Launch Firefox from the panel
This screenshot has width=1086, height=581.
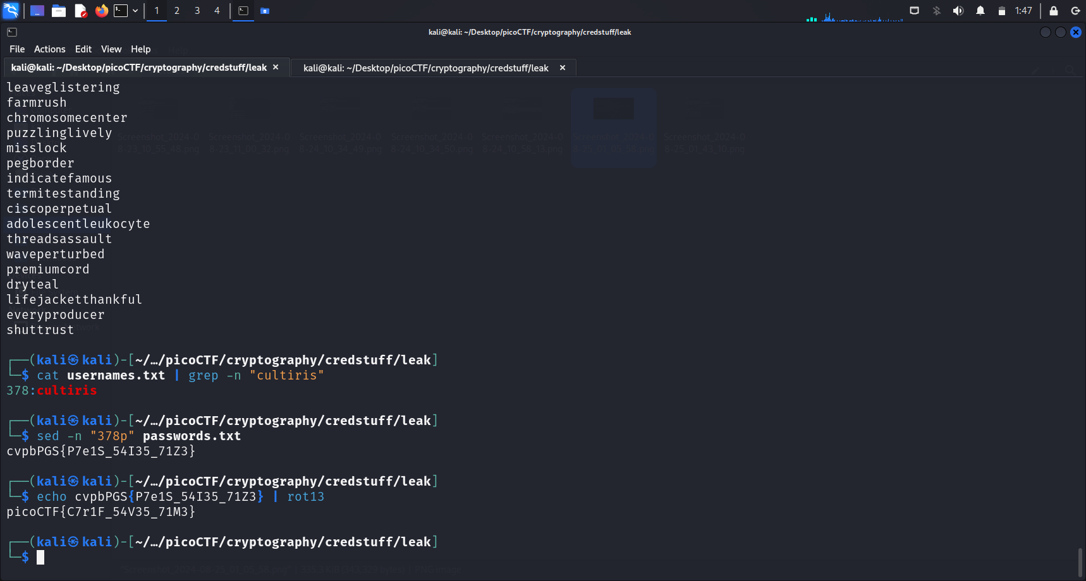tap(101, 11)
